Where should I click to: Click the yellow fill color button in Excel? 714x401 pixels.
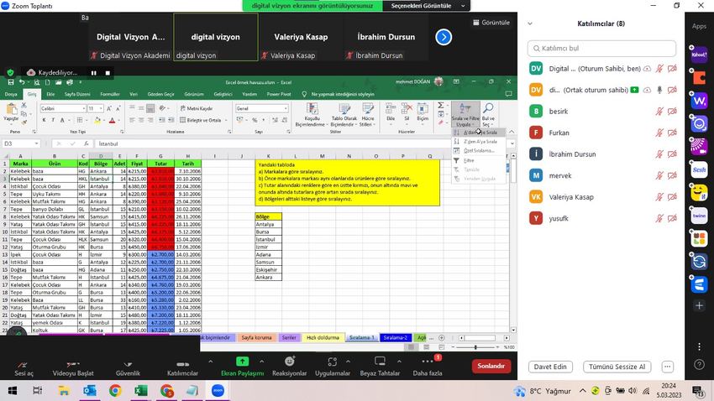tap(97, 120)
